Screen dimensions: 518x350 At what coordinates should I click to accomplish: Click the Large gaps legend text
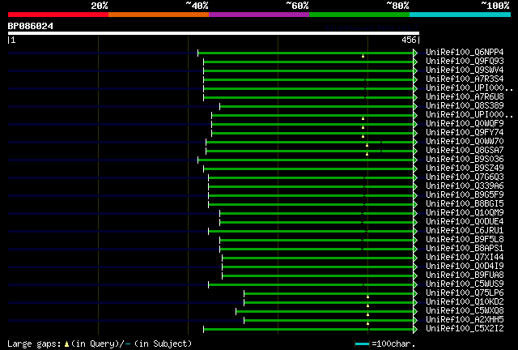(34, 344)
